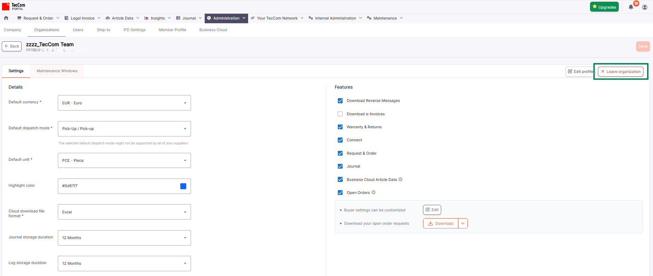This screenshot has width=653, height=276.
Task: Click the Journal list icon
Action: [178, 18]
